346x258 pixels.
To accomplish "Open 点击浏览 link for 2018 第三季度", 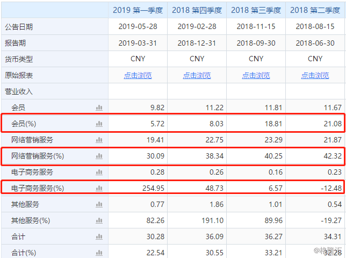I will [x=256, y=75].
